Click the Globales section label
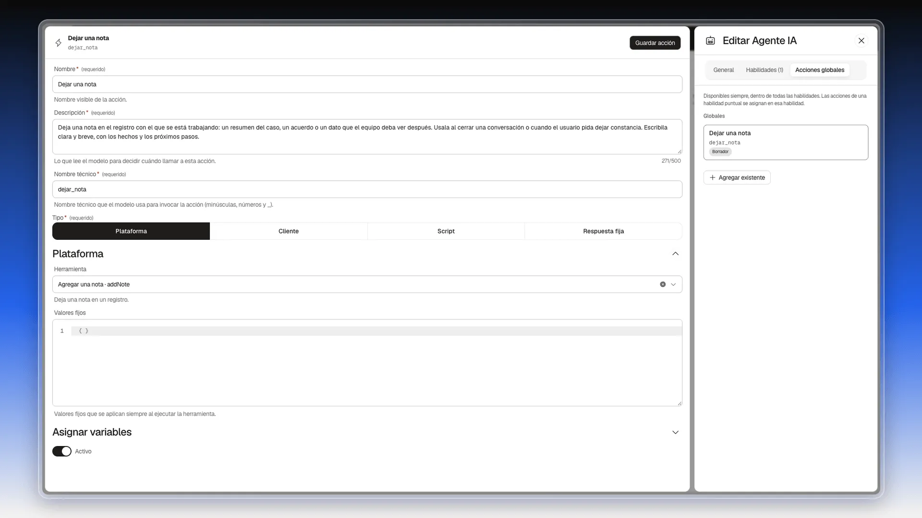The width and height of the screenshot is (922, 518). click(714, 116)
